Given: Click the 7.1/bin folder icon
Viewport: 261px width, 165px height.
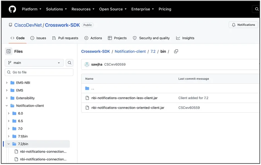Looking at the screenshot, I should click(x=14, y=136).
